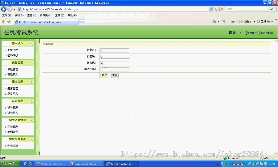Open 试卷管理 link in sidebar
The image size is (278, 167).
13,108
